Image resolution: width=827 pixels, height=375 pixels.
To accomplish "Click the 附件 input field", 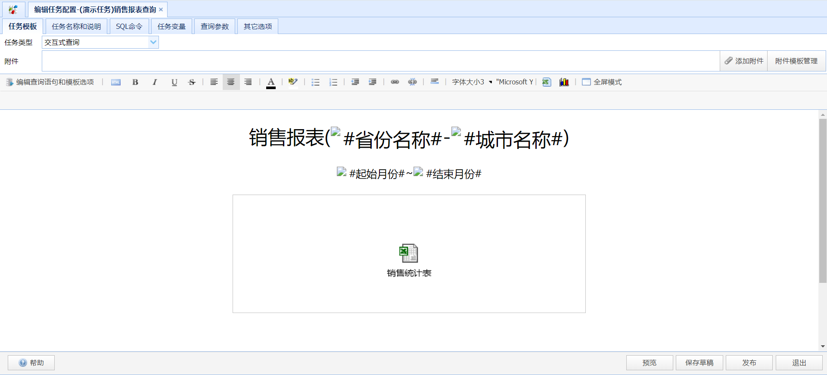I will click(x=381, y=61).
